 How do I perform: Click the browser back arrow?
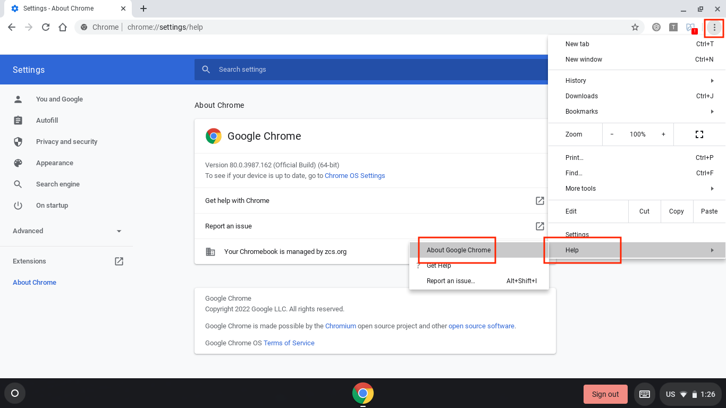[x=12, y=27]
